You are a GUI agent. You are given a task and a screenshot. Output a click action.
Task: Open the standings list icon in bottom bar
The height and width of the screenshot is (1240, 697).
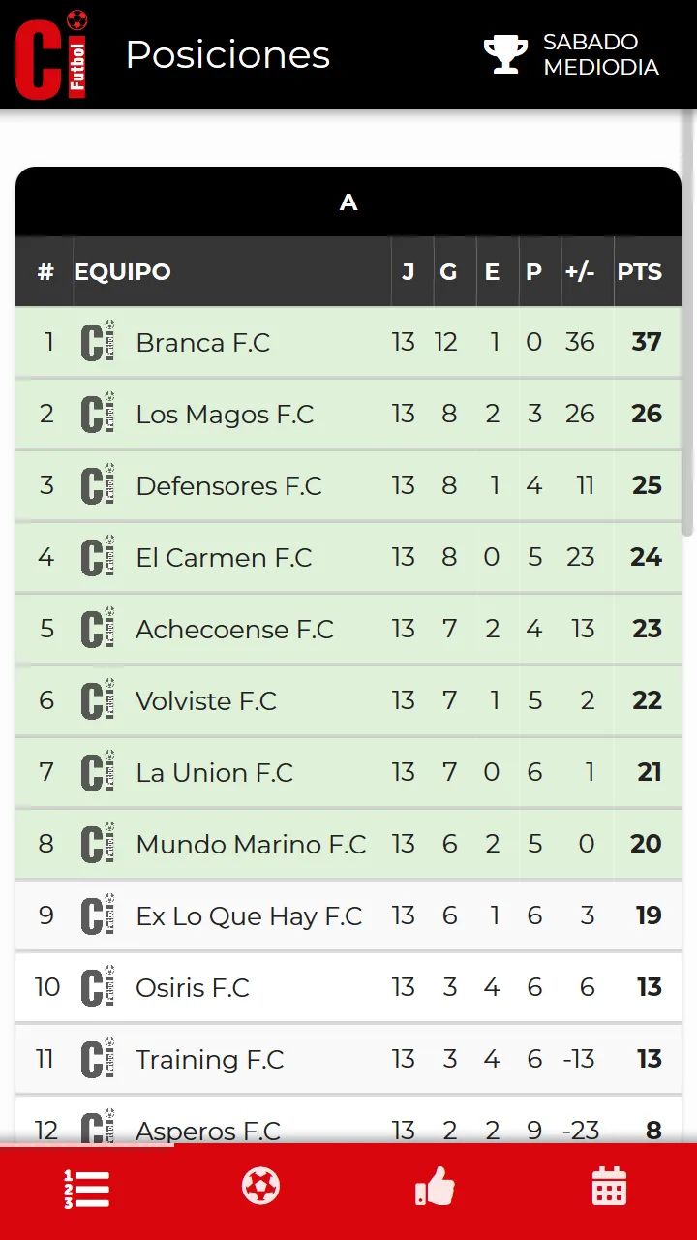(87, 1189)
